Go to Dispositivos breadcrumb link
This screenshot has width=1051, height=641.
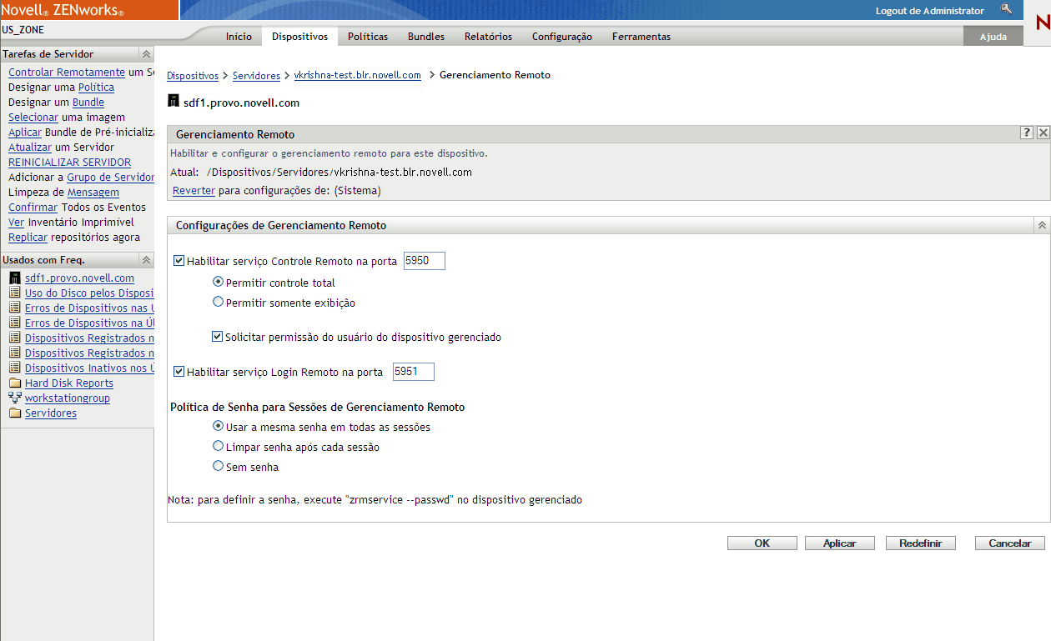point(193,75)
